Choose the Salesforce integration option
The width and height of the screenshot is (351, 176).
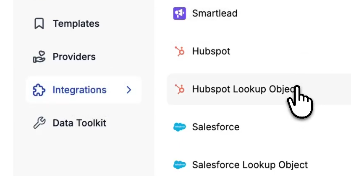click(x=216, y=127)
